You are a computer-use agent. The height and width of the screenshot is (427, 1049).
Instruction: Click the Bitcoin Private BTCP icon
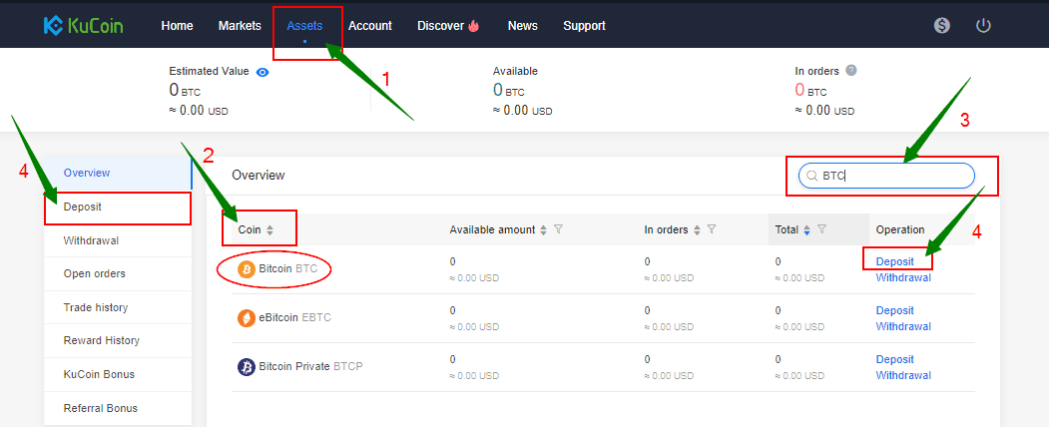coord(247,367)
